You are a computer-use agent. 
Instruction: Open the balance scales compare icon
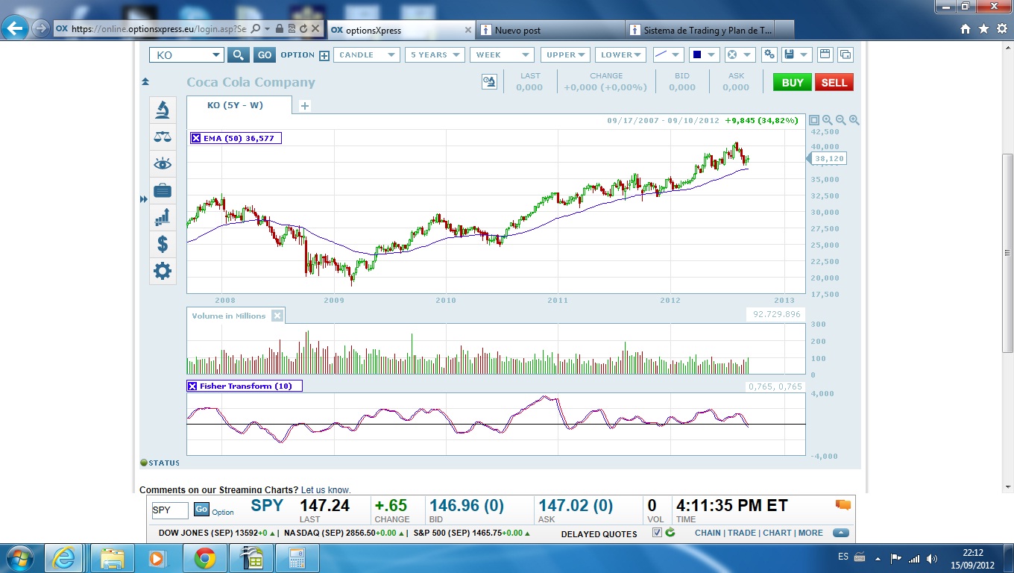tap(163, 137)
